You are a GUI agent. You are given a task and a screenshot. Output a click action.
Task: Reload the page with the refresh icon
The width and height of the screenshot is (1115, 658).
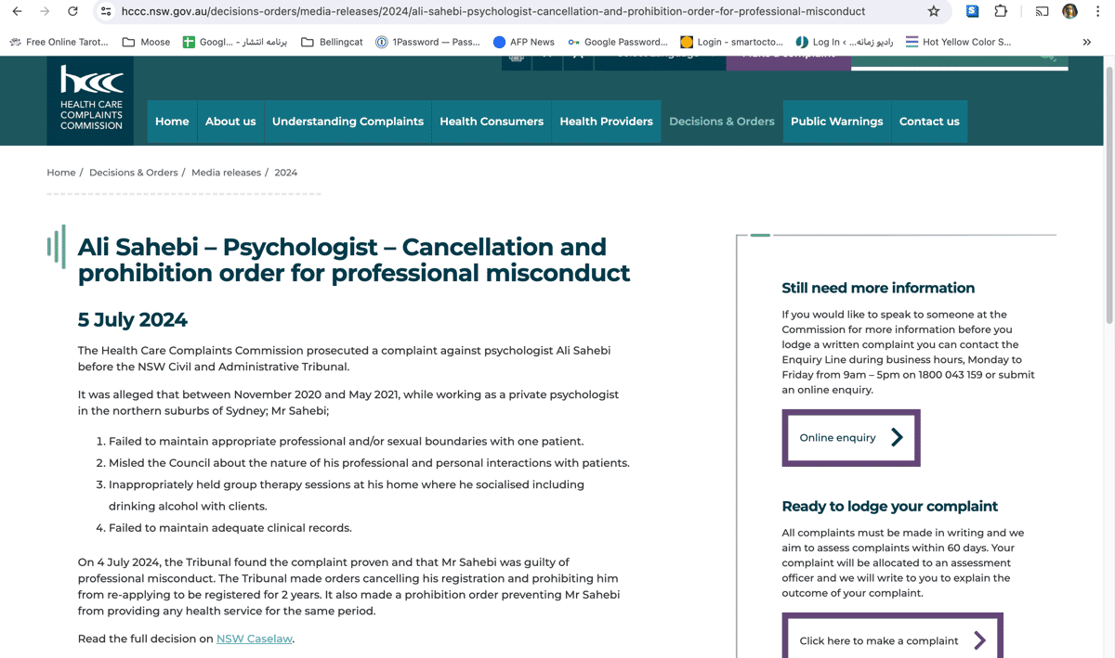tap(72, 11)
